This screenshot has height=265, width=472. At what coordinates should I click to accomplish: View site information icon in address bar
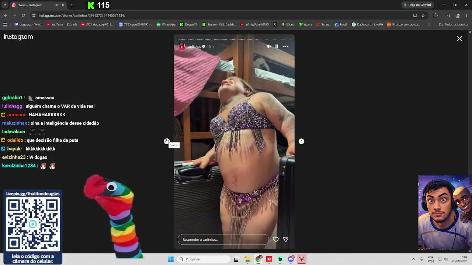(34, 15)
